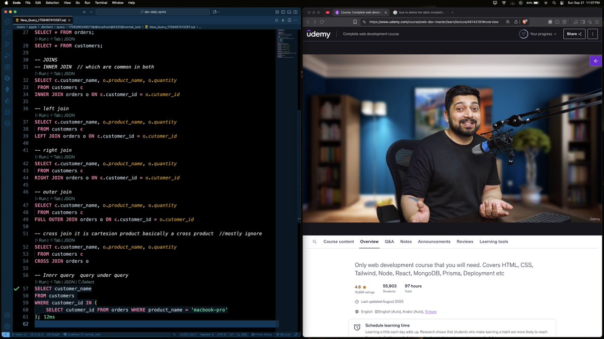This screenshot has height=339, width=604.
Task: Open the pinned YouTube browser tab
Action: (328, 12)
